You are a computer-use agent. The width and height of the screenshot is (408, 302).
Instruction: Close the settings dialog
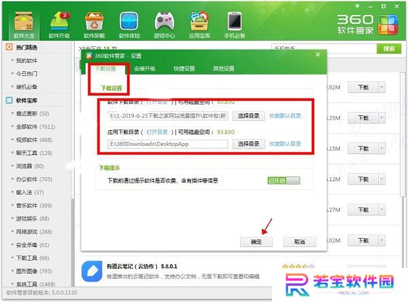click(318, 55)
